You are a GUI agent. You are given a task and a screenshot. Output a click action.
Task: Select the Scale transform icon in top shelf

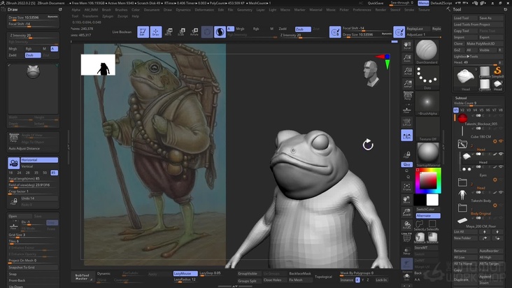(x=182, y=31)
